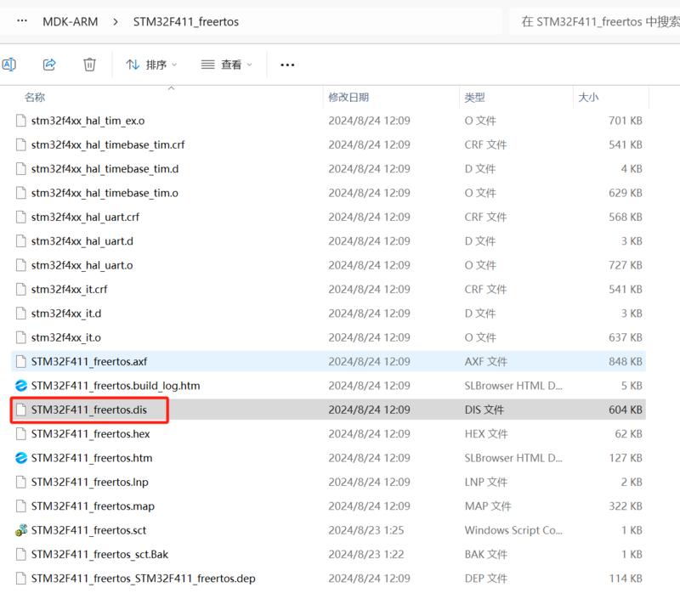Select STM32F411_freertos.lnp file

[x=328, y=482]
